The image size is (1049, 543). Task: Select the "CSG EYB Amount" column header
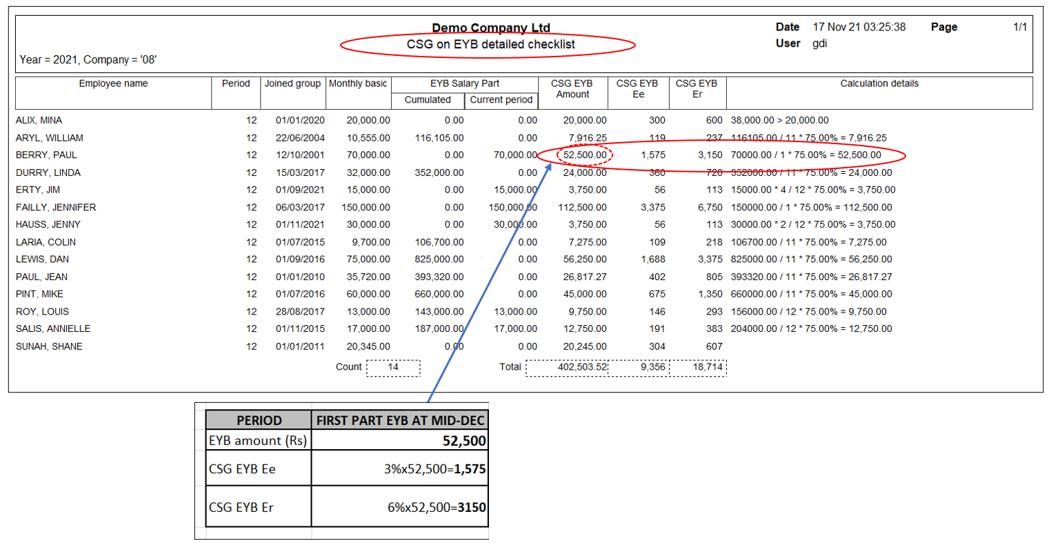[572, 89]
